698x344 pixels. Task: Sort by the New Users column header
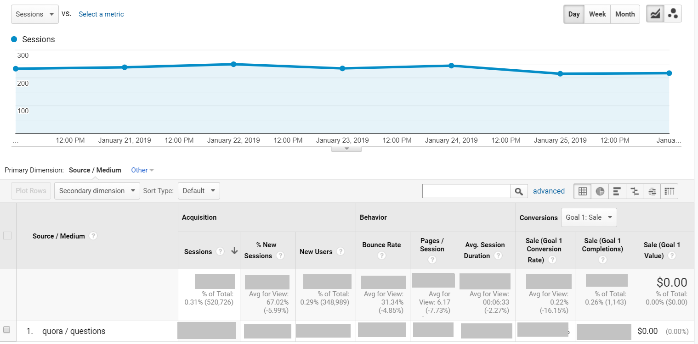[x=316, y=251]
